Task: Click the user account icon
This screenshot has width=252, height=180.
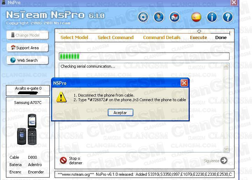Action: (x=159, y=17)
